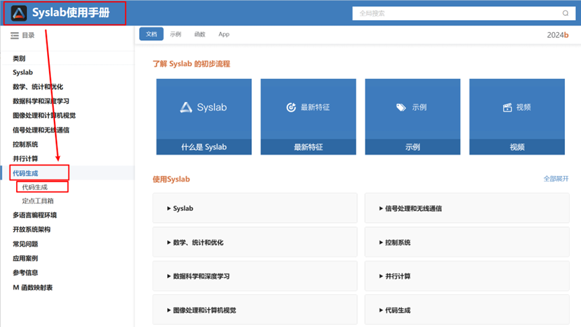Select 数据科学和深度学习 in sidebar
The height and width of the screenshot is (327, 581).
41,101
